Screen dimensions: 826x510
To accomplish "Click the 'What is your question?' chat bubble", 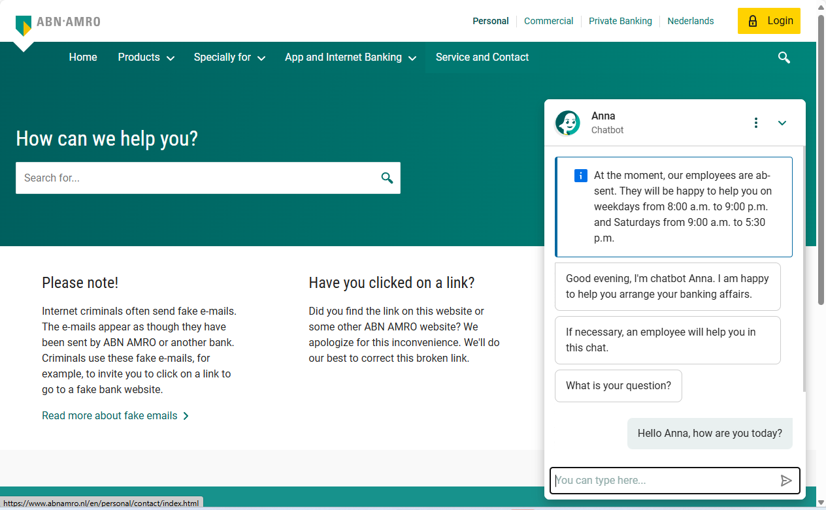I will tap(618, 386).
